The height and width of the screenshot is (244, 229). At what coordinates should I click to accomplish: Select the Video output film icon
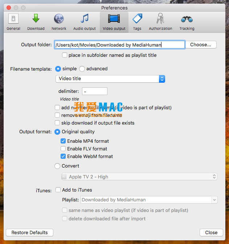(114, 22)
